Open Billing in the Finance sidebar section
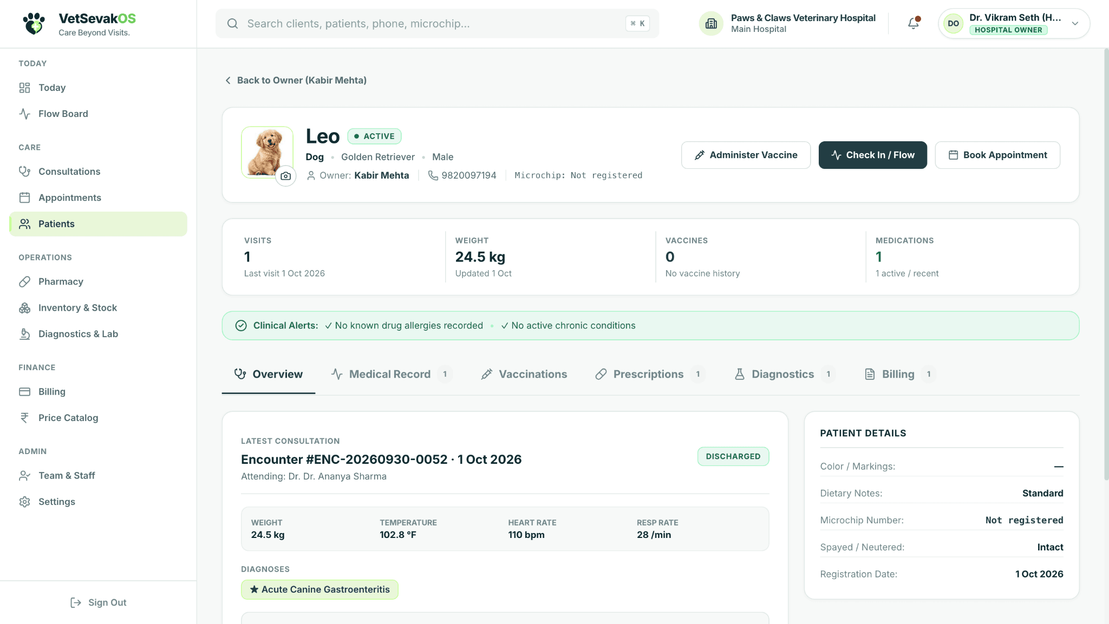Image resolution: width=1109 pixels, height=624 pixels. coord(98,392)
